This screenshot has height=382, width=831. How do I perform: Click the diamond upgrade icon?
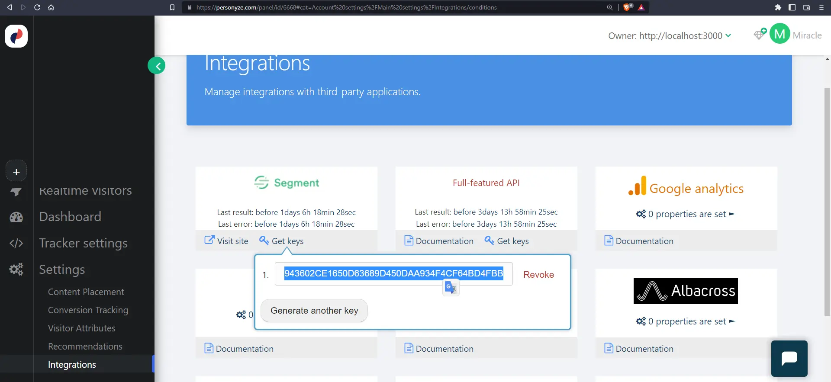760,34
